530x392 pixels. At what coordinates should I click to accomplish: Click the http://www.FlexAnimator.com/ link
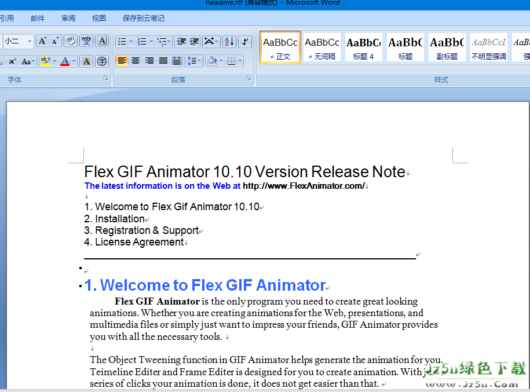click(x=304, y=186)
